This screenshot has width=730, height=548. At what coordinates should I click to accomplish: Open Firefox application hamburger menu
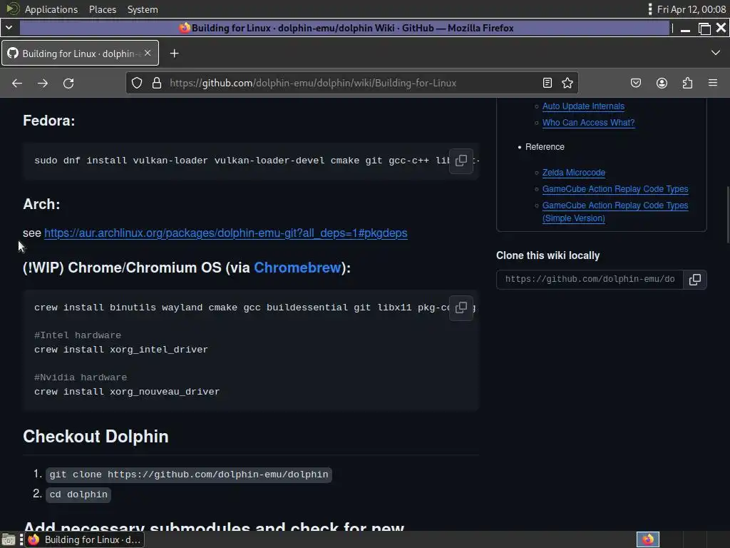pos(713,83)
